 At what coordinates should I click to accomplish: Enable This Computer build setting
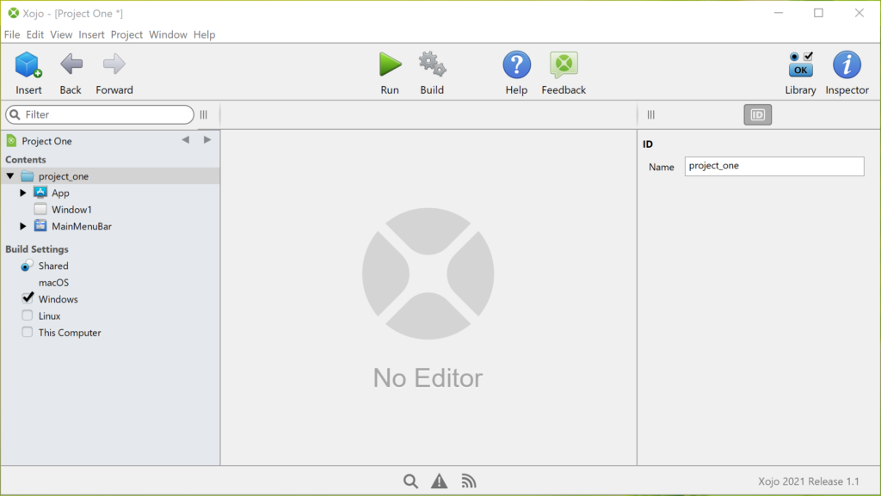coord(27,332)
